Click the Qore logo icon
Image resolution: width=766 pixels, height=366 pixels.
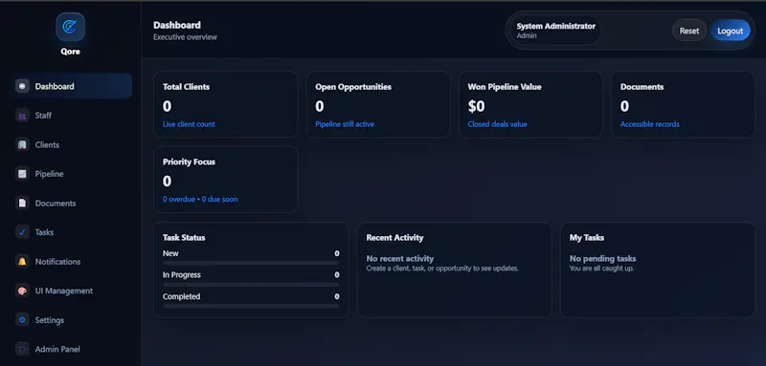pos(70,27)
